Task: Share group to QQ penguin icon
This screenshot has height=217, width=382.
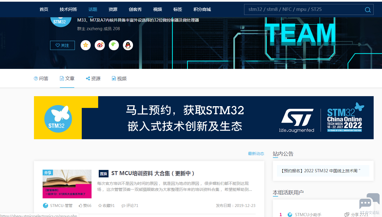Action: pos(128,45)
